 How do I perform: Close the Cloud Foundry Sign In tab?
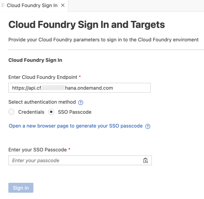pos(63,5)
